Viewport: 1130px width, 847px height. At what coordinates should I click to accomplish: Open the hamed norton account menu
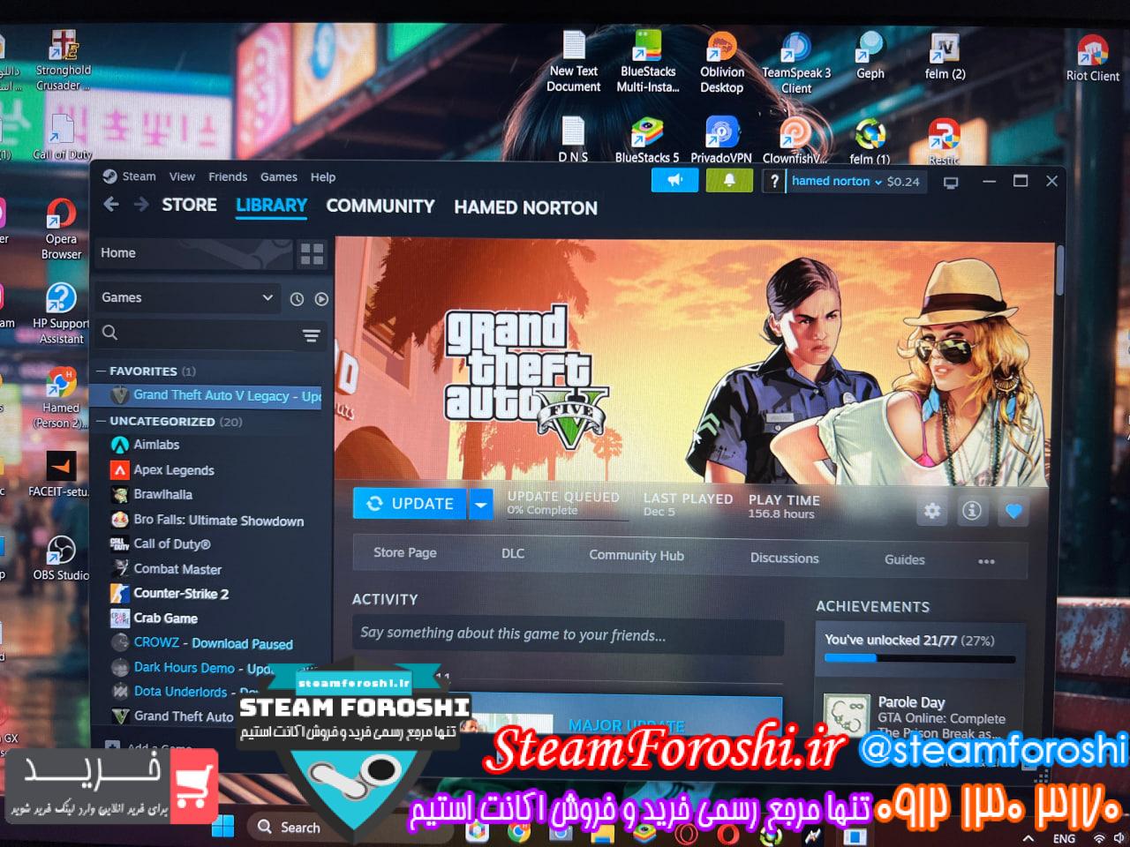tap(836, 182)
